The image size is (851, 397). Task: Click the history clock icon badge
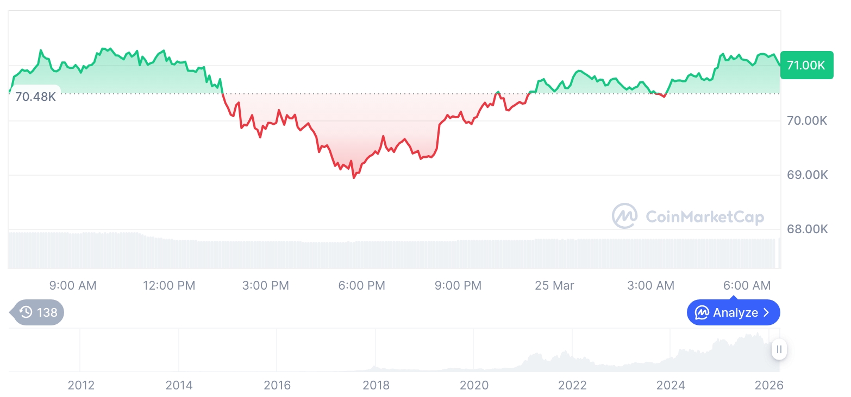[x=26, y=312]
